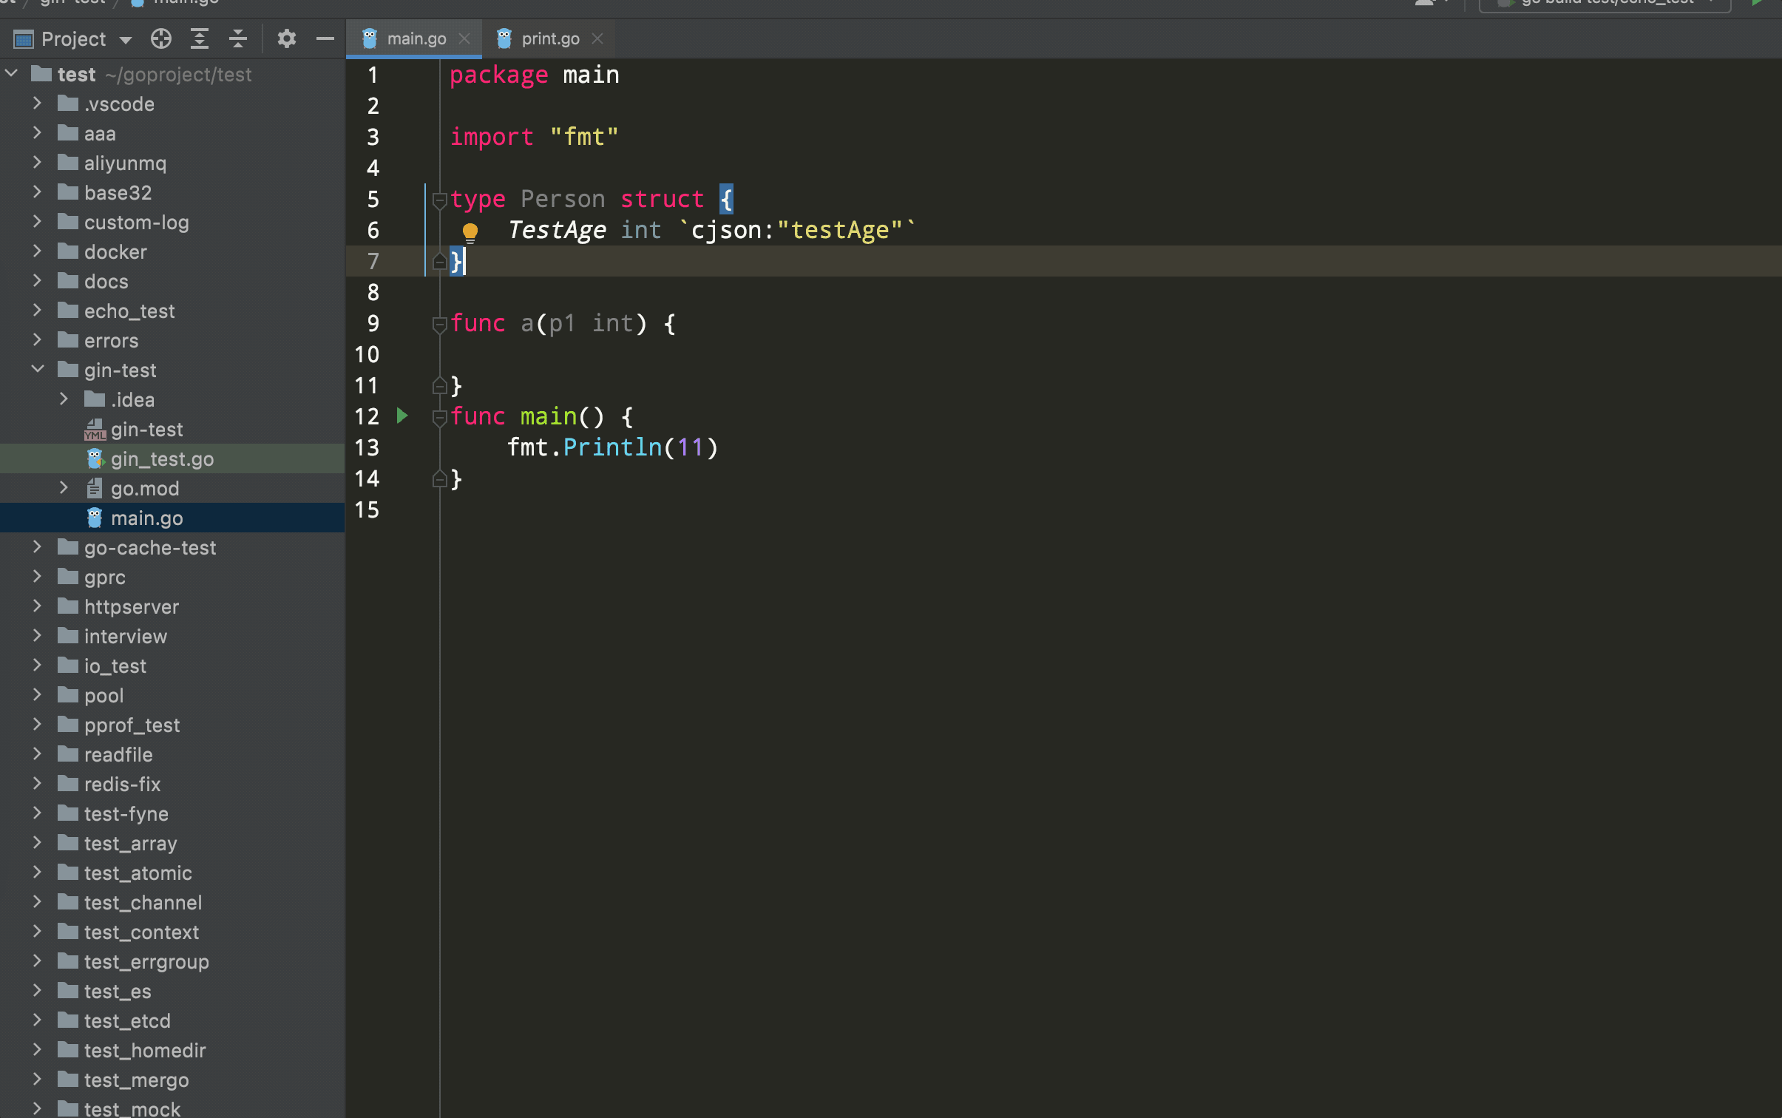Expand the docker folder

coord(38,251)
